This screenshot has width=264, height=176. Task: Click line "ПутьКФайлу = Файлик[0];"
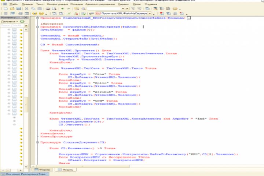67,30
